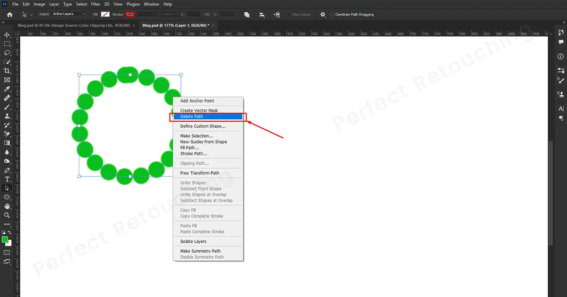Open the Properties info panel icon

tap(561, 56)
